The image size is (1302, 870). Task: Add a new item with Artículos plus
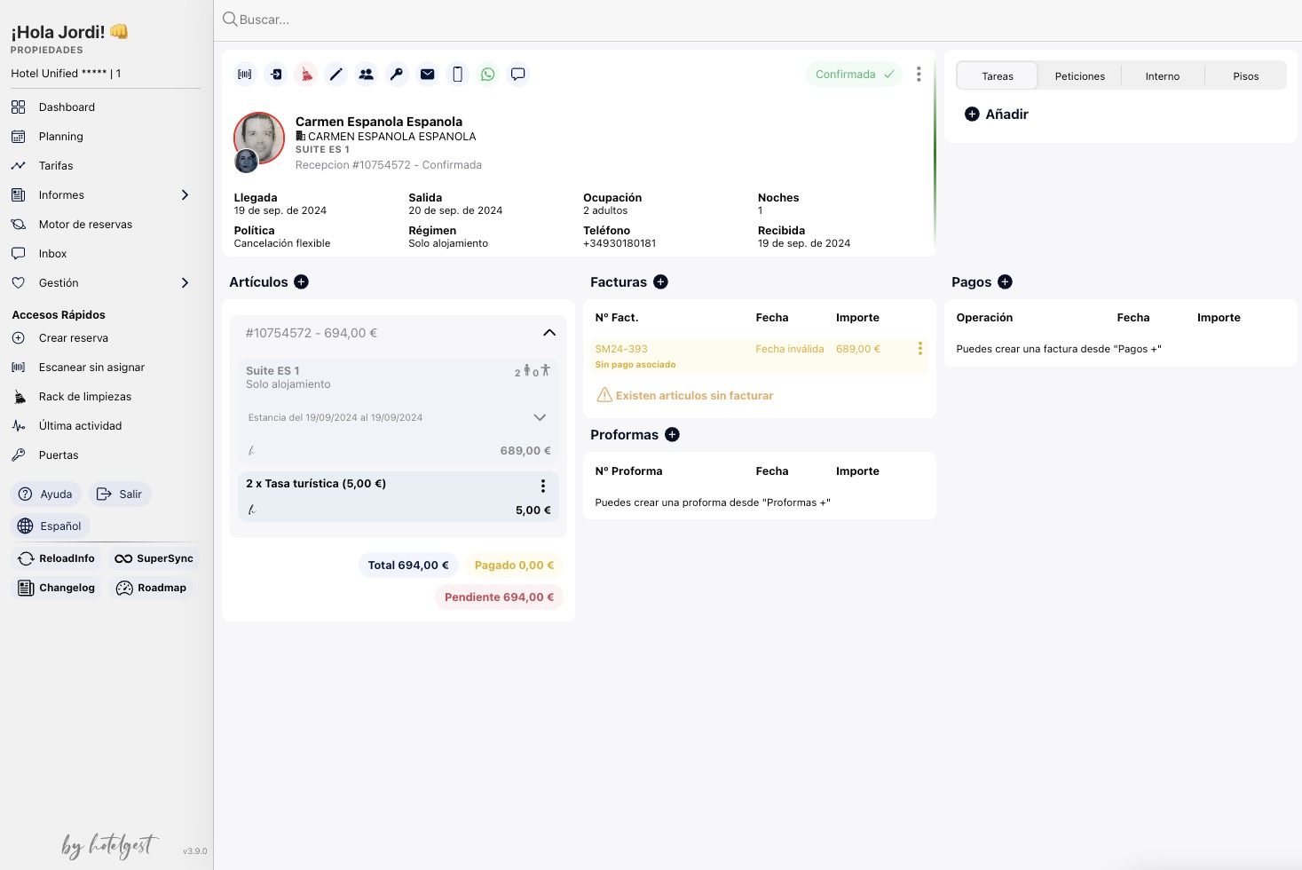(x=302, y=282)
